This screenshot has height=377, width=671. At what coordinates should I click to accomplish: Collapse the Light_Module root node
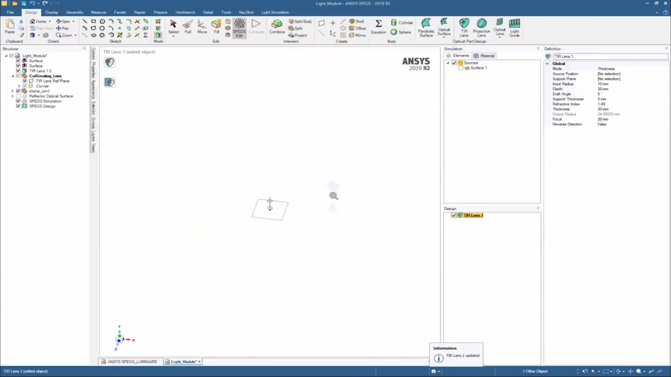tap(6, 56)
